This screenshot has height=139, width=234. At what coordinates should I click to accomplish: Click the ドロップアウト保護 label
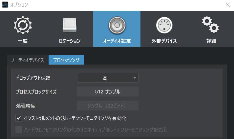pyautogui.click(x=33, y=78)
